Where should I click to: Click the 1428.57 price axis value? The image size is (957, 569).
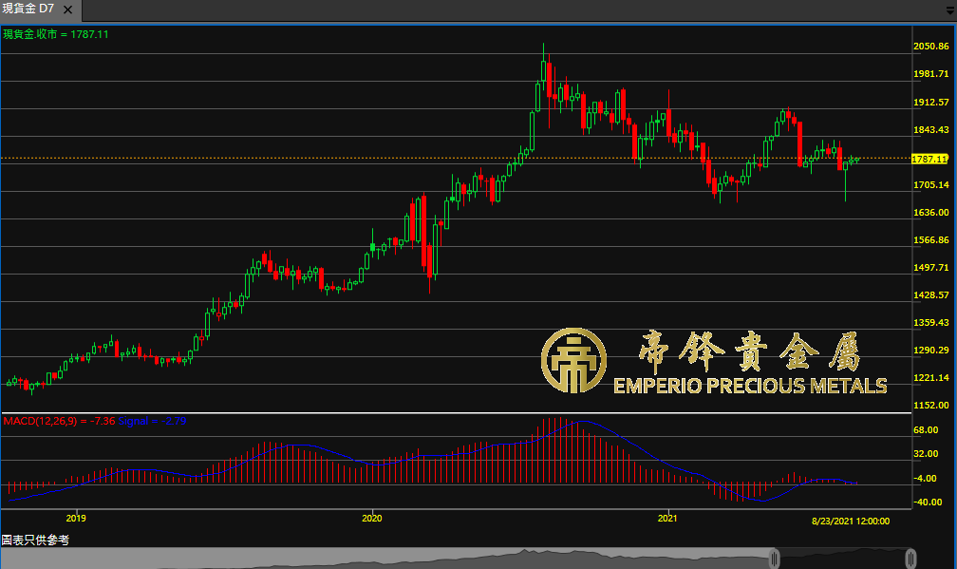pyautogui.click(x=930, y=294)
